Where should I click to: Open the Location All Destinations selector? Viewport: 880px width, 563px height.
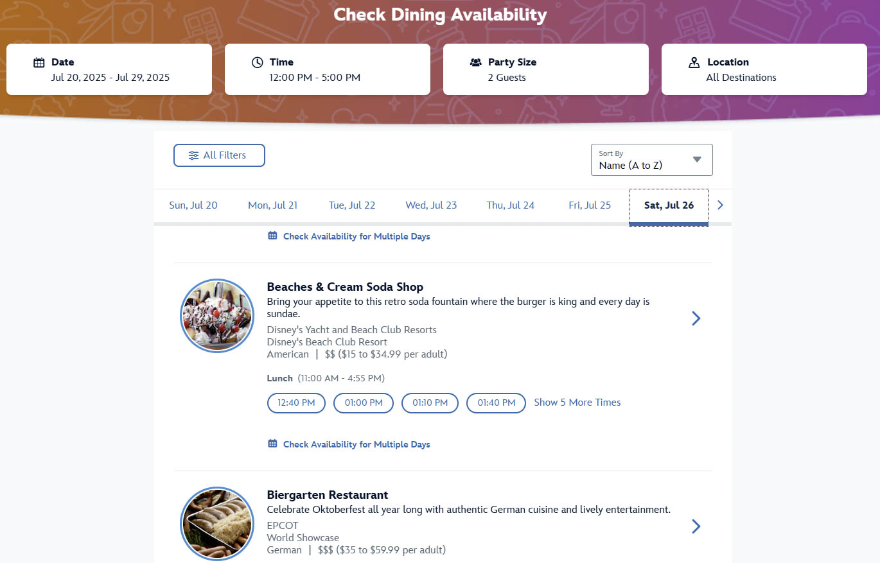764,69
